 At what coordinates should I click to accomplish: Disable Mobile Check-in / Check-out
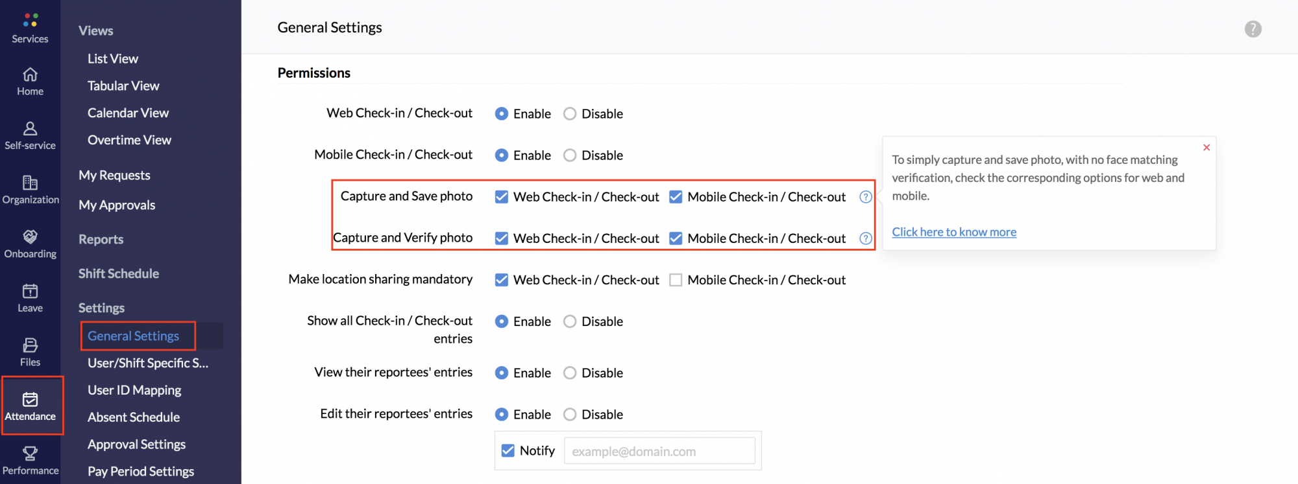pyautogui.click(x=570, y=156)
